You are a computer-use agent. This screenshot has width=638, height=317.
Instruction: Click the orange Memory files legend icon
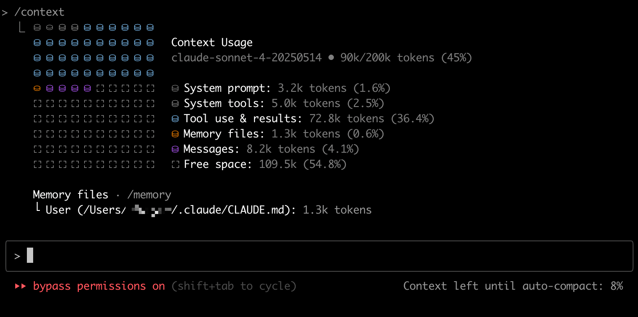[175, 134]
